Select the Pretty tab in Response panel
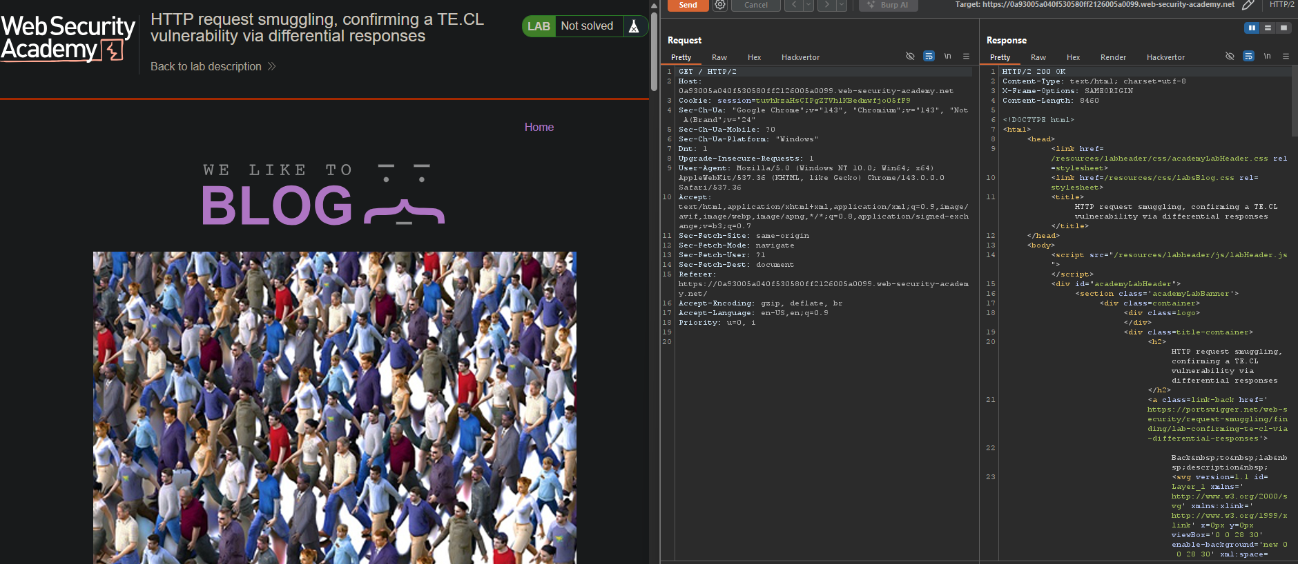The image size is (1298, 564). point(1000,57)
